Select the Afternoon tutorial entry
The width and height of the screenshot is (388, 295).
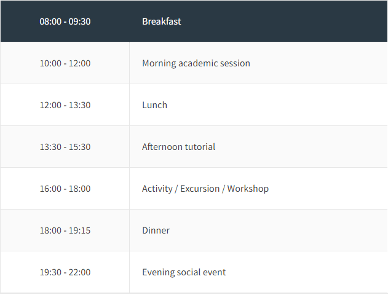click(178, 147)
